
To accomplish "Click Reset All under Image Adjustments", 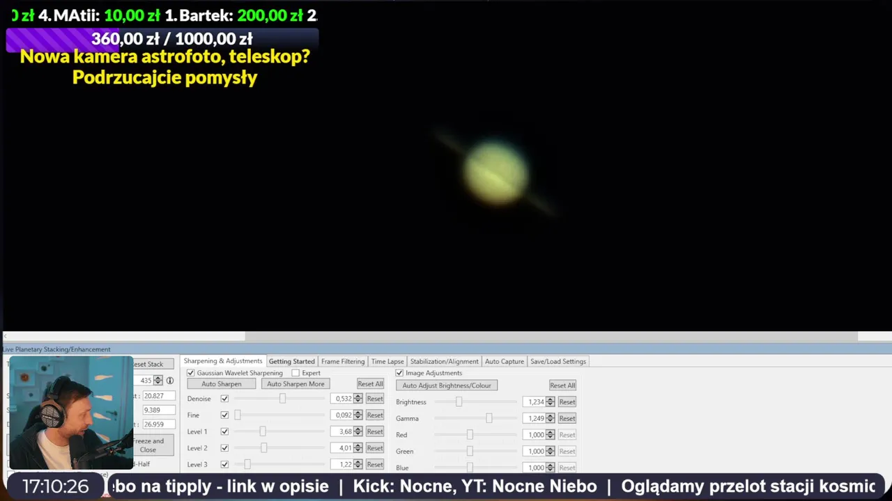I will (562, 385).
